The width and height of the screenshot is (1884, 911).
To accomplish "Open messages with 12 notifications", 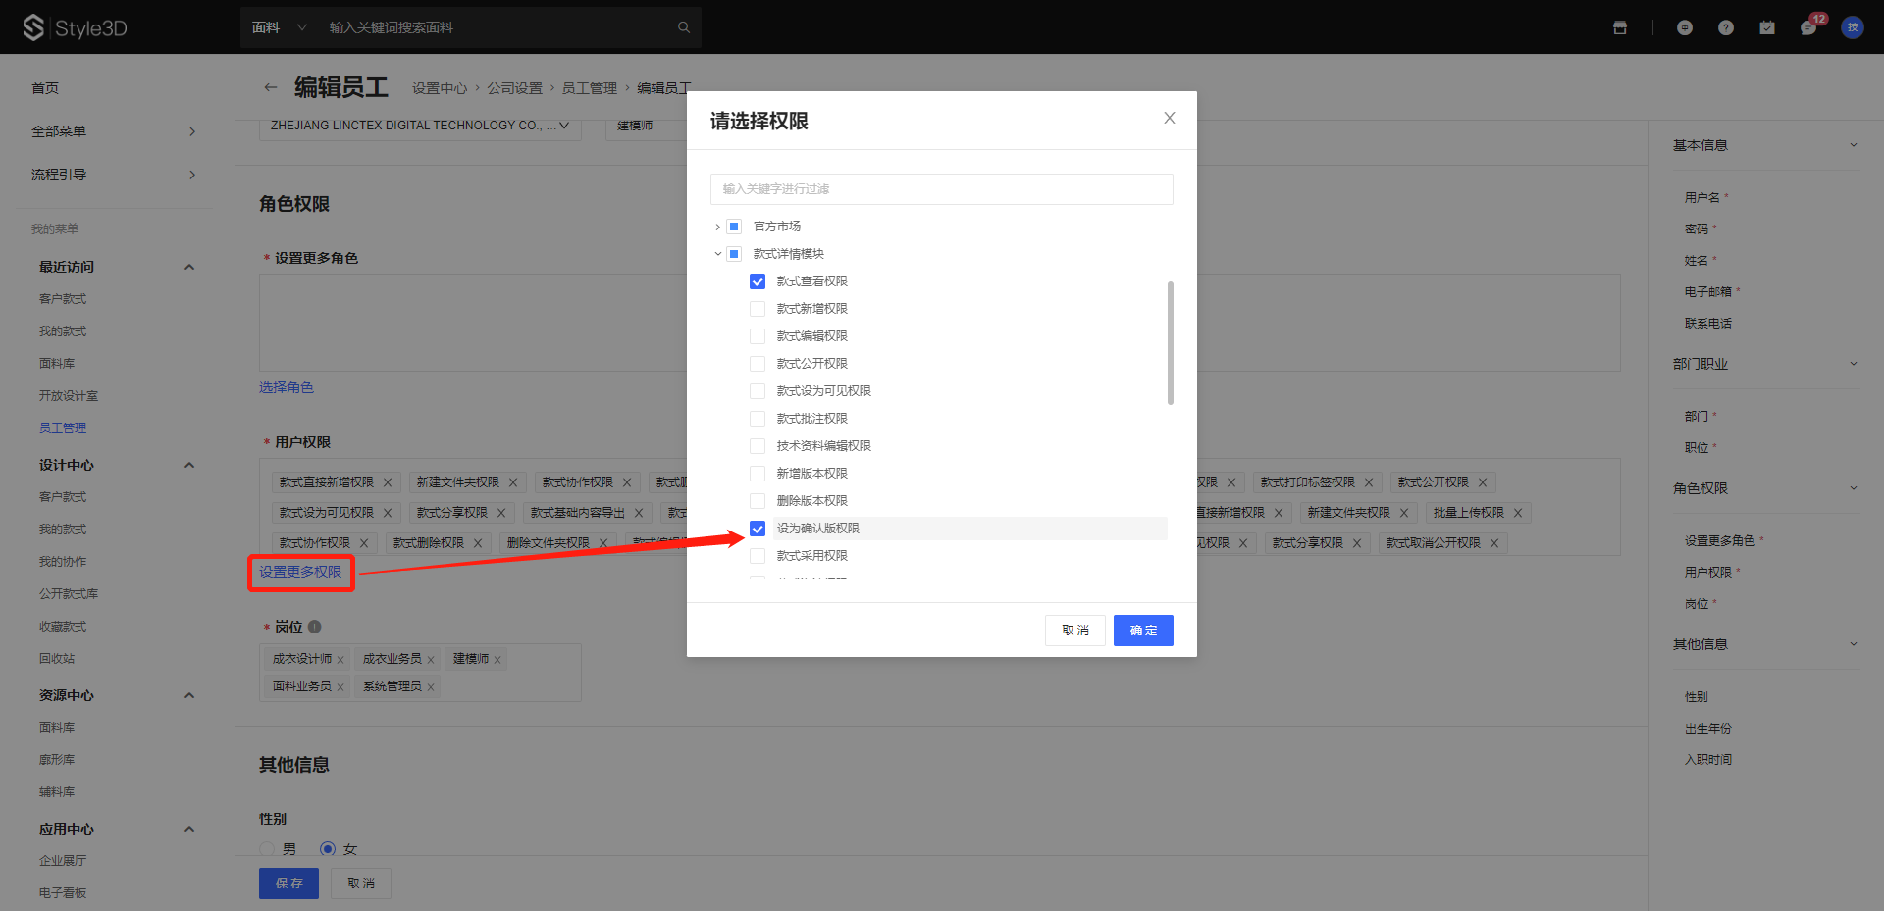I will (1810, 25).
